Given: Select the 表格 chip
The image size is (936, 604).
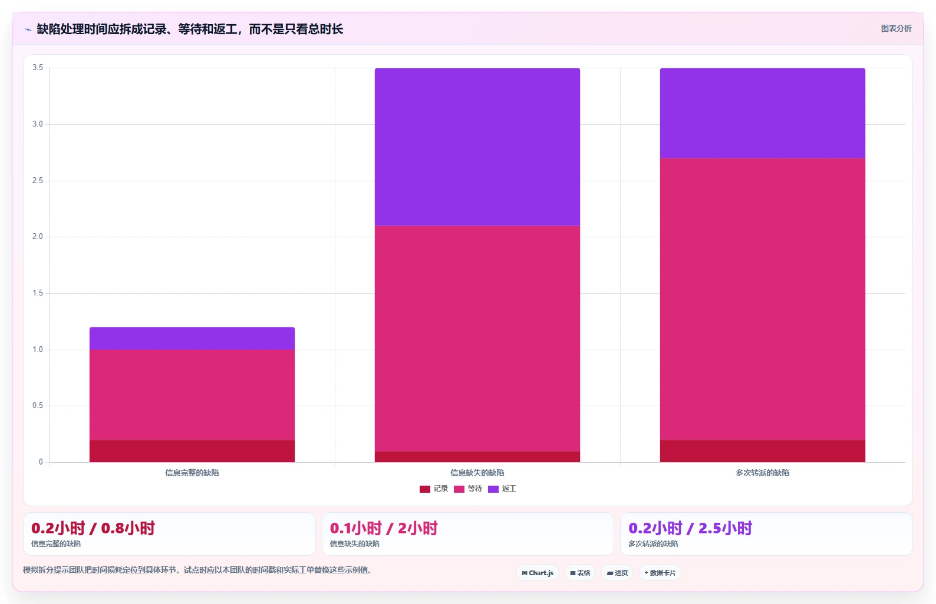Looking at the screenshot, I should pos(580,573).
